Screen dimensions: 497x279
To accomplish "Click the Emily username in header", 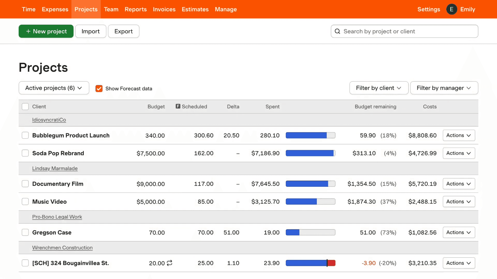I will 467,9.
